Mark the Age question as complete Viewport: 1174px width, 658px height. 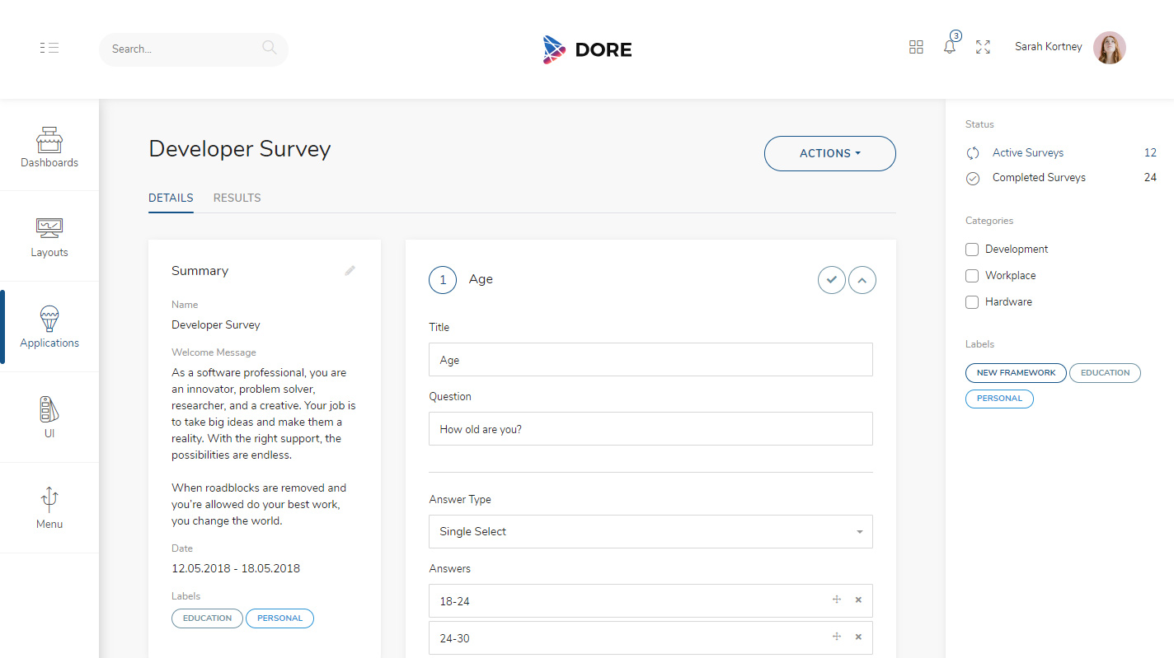coord(831,279)
